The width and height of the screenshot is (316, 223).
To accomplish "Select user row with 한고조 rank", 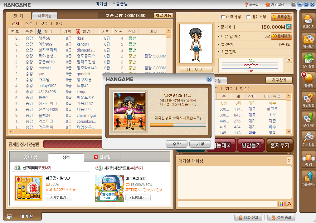I will pos(251,109).
